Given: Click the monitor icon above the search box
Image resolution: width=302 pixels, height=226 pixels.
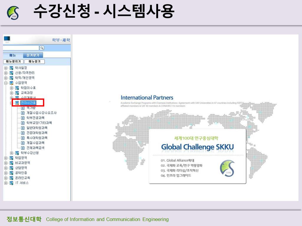Looking at the screenshot, I should [7, 39].
